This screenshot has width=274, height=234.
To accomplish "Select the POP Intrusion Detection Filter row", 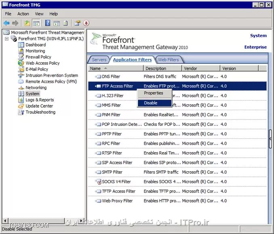I will point(177,124).
